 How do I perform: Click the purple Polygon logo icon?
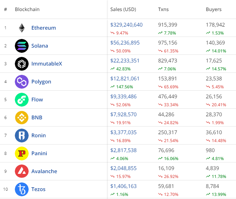pyautogui.click(x=22, y=82)
